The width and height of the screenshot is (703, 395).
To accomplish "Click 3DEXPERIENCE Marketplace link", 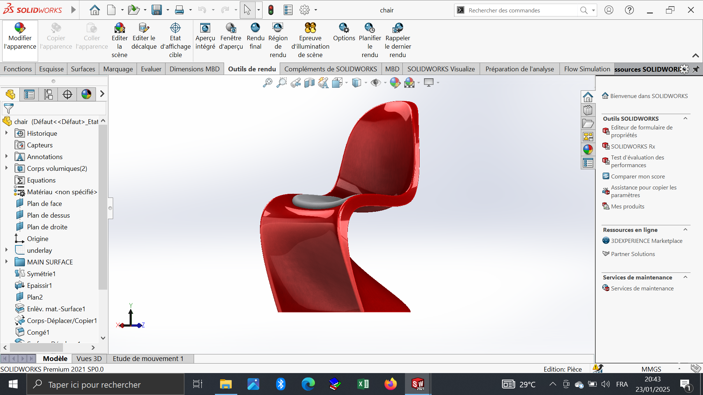I will [646, 241].
